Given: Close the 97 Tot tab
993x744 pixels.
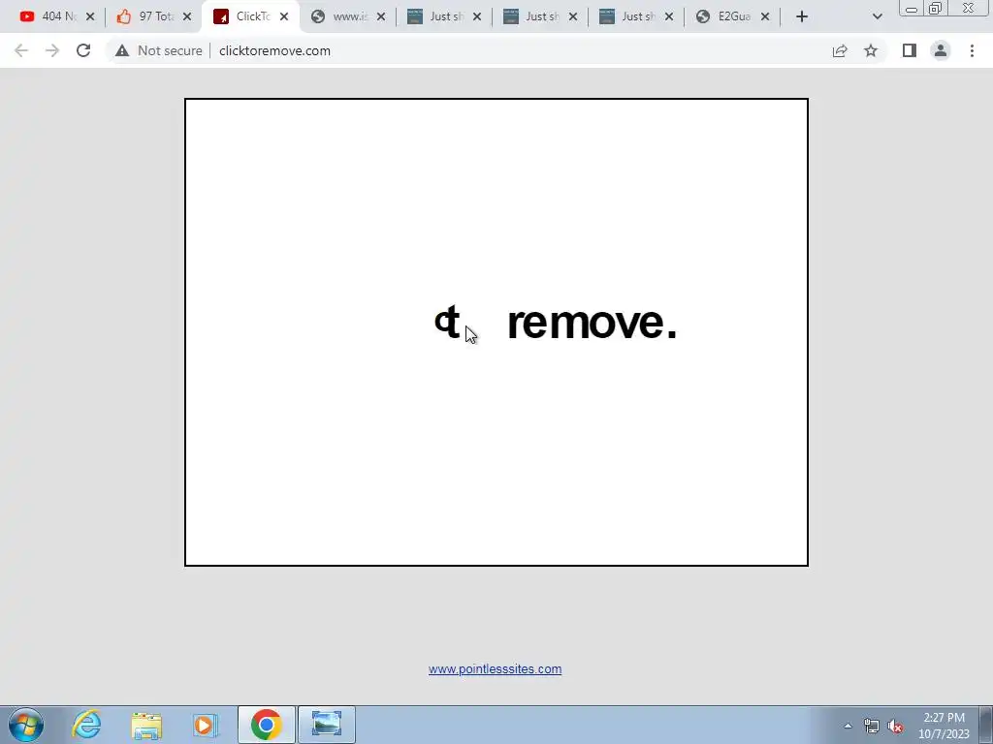Looking at the screenshot, I should coord(187,17).
